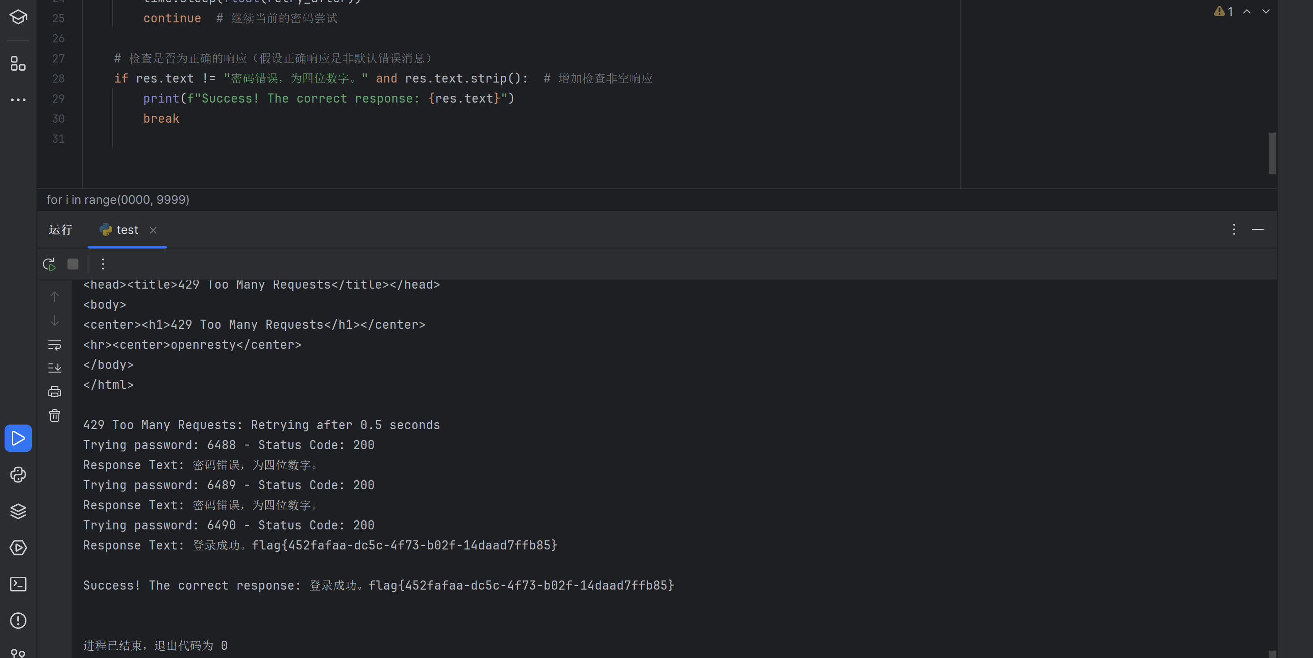Open Problems tool window icon

coord(18,620)
